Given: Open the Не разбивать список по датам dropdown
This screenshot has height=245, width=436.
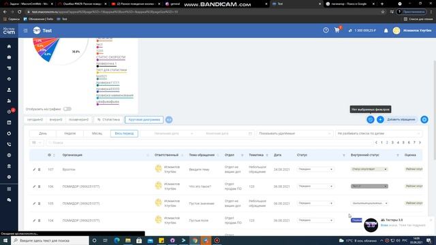Looking at the screenshot, I should pos(379,133).
